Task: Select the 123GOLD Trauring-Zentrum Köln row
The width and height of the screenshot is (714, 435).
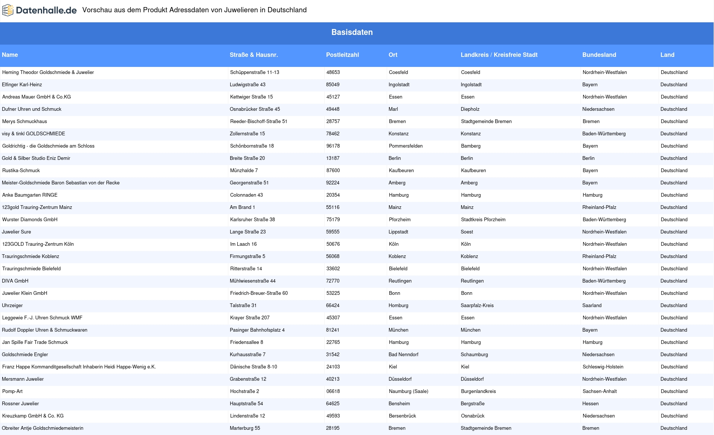Action: click(x=38, y=244)
